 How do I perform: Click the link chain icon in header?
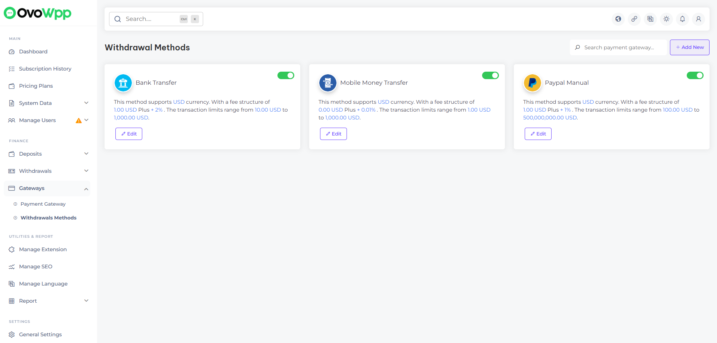coord(634,19)
